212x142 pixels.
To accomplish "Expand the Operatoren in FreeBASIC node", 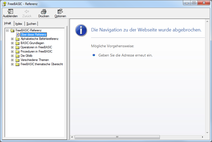I will coord(12,47).
